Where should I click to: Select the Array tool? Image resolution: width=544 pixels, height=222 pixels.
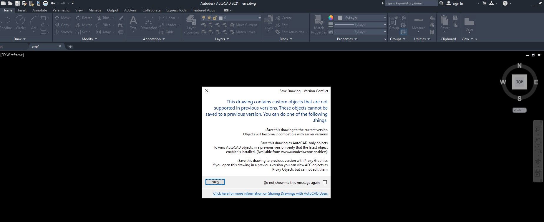104,32
